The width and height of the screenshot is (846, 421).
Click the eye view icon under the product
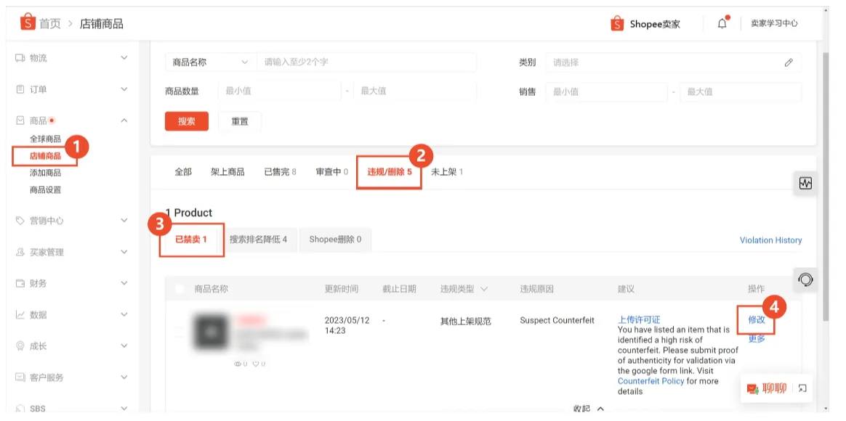[237, 364]
